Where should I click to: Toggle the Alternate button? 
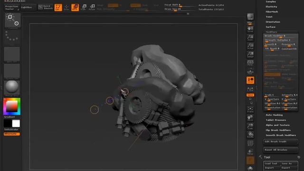(x=11, y=134)
